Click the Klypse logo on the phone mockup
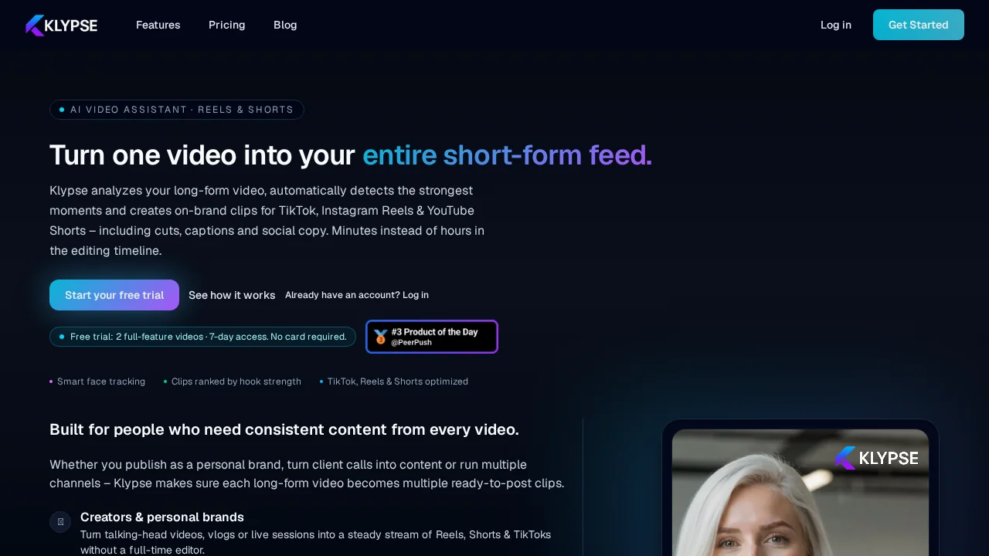989x556 pixels. (x=876, y=457)
